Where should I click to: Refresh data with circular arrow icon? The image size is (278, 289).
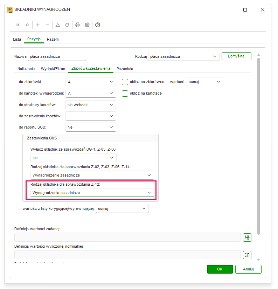(67, 25)
